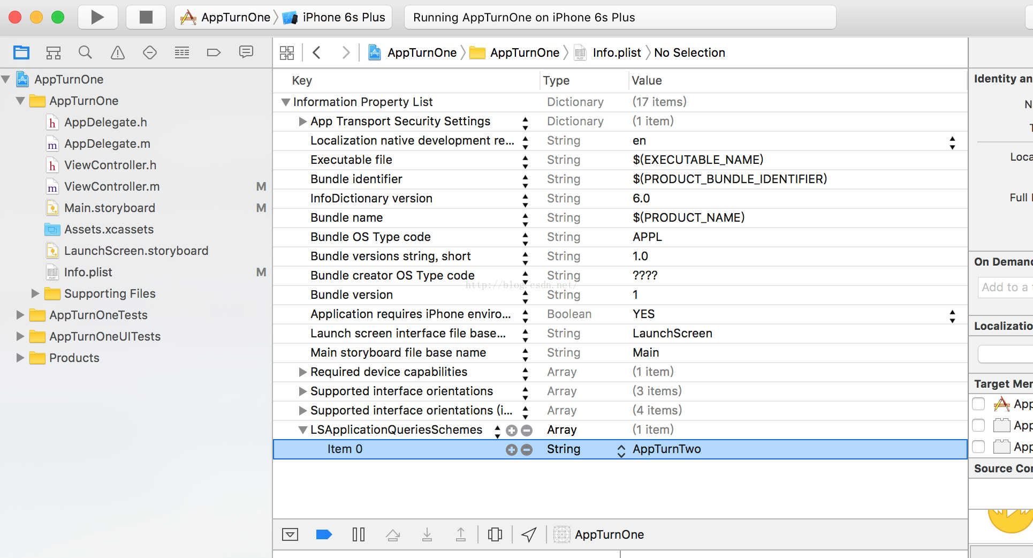
Task: Step over in debugger
Action: 393,534
